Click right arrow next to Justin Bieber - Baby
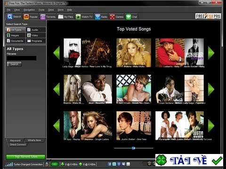 tap(211, 53)
